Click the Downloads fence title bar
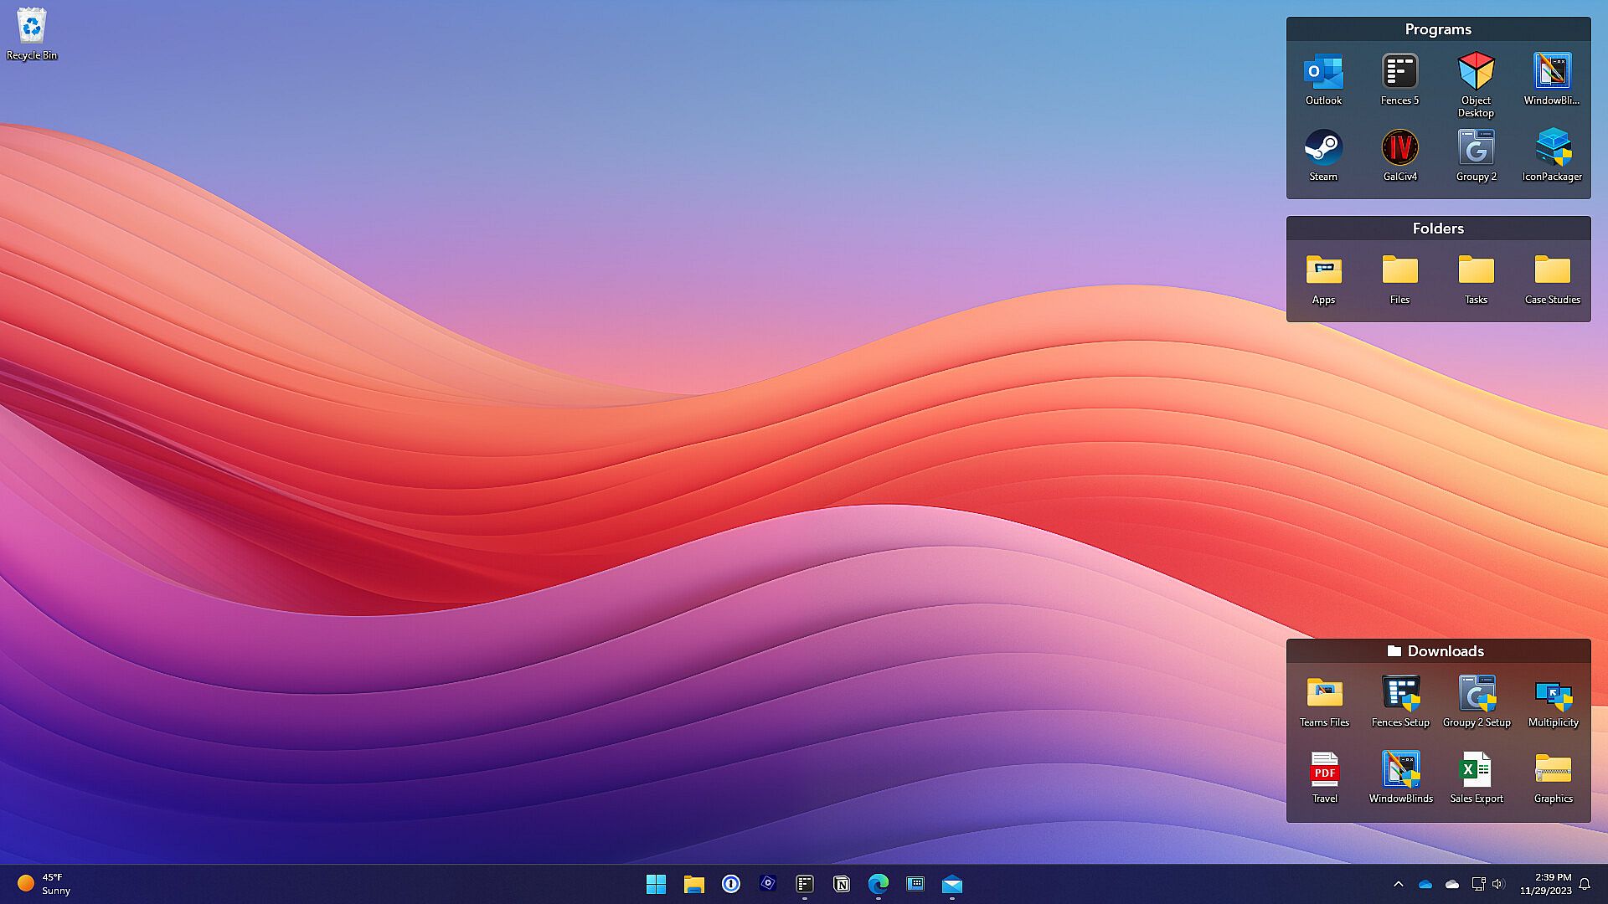1608x904 pixels. 1437,651
